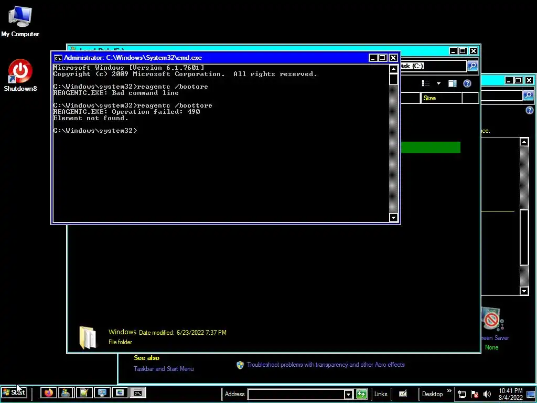Click the cmd window scrollbar thumb
This screenshot has height=403, width=537.
coord(393,79)
